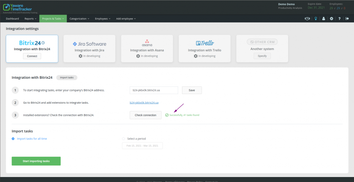Expand the Categorization menu

[x=80, y=19]
